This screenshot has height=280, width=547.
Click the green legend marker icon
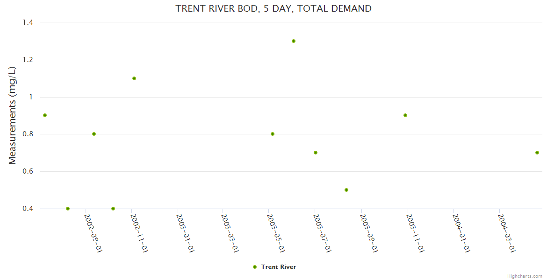pyautogui.click(x=255, y=267)
